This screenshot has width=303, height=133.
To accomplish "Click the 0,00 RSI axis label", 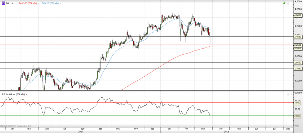I will pos(297,125).
